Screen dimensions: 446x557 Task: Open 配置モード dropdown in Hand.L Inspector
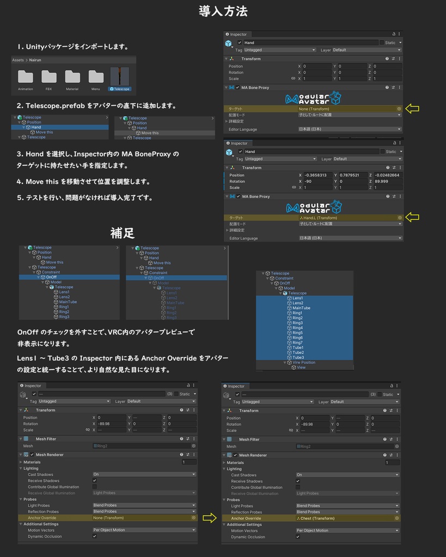click(350, 224)
